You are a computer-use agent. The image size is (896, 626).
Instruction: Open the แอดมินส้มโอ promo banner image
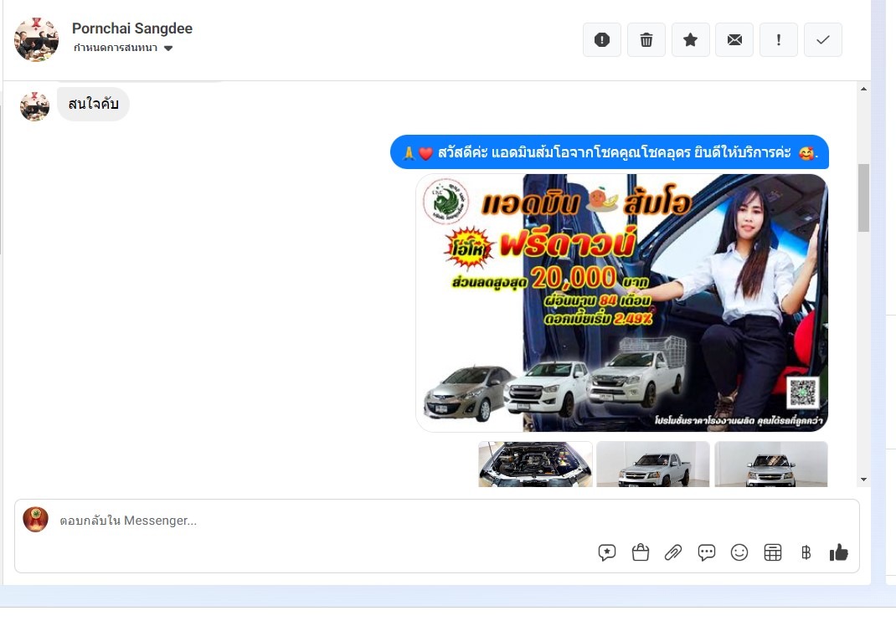pos(621,303)
